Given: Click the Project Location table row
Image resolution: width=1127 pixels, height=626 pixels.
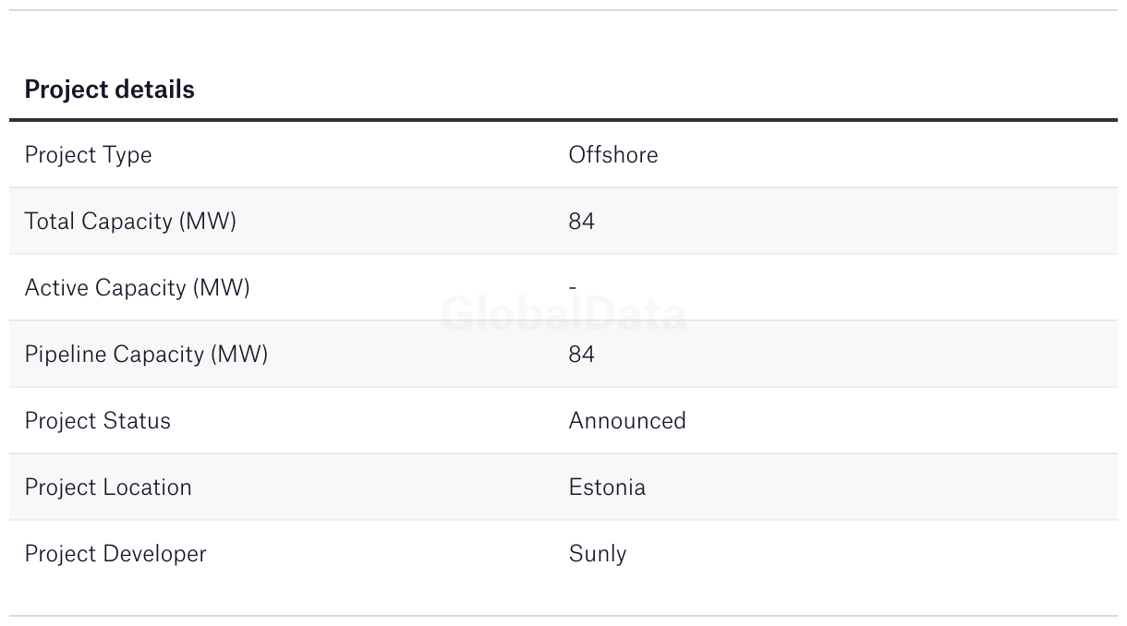Looking at the screenshot, I should 563,487.
